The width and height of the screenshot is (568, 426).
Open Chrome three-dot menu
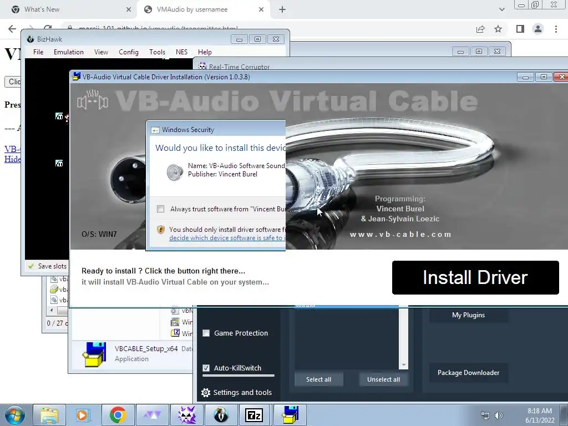(556, 29)
